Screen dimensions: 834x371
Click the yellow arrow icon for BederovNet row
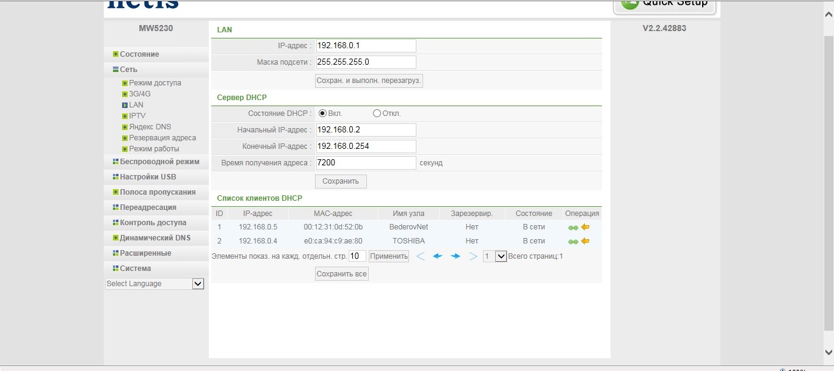(x=585, y=227)
